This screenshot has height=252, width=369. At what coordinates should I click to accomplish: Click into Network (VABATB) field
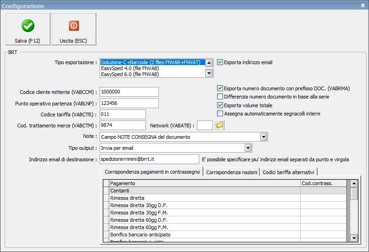(205, 126)
